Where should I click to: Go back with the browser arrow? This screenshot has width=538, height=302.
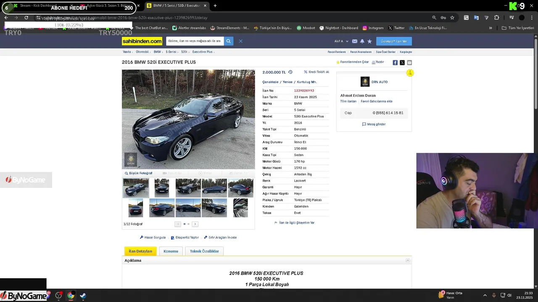tap(6, 18)
